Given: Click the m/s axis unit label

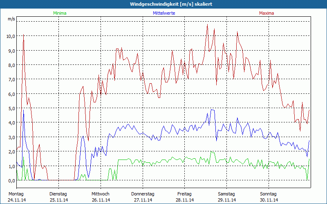Looking at the screenshot, I should pyautogui.click(x=11, y=19).
